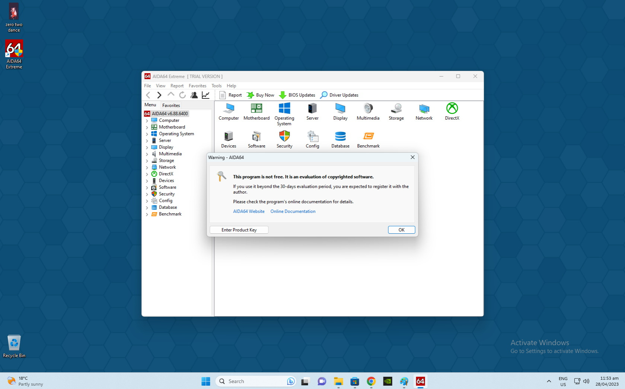
Task: Open the Favorites menu in the menu bar
Action: point(197,86)
